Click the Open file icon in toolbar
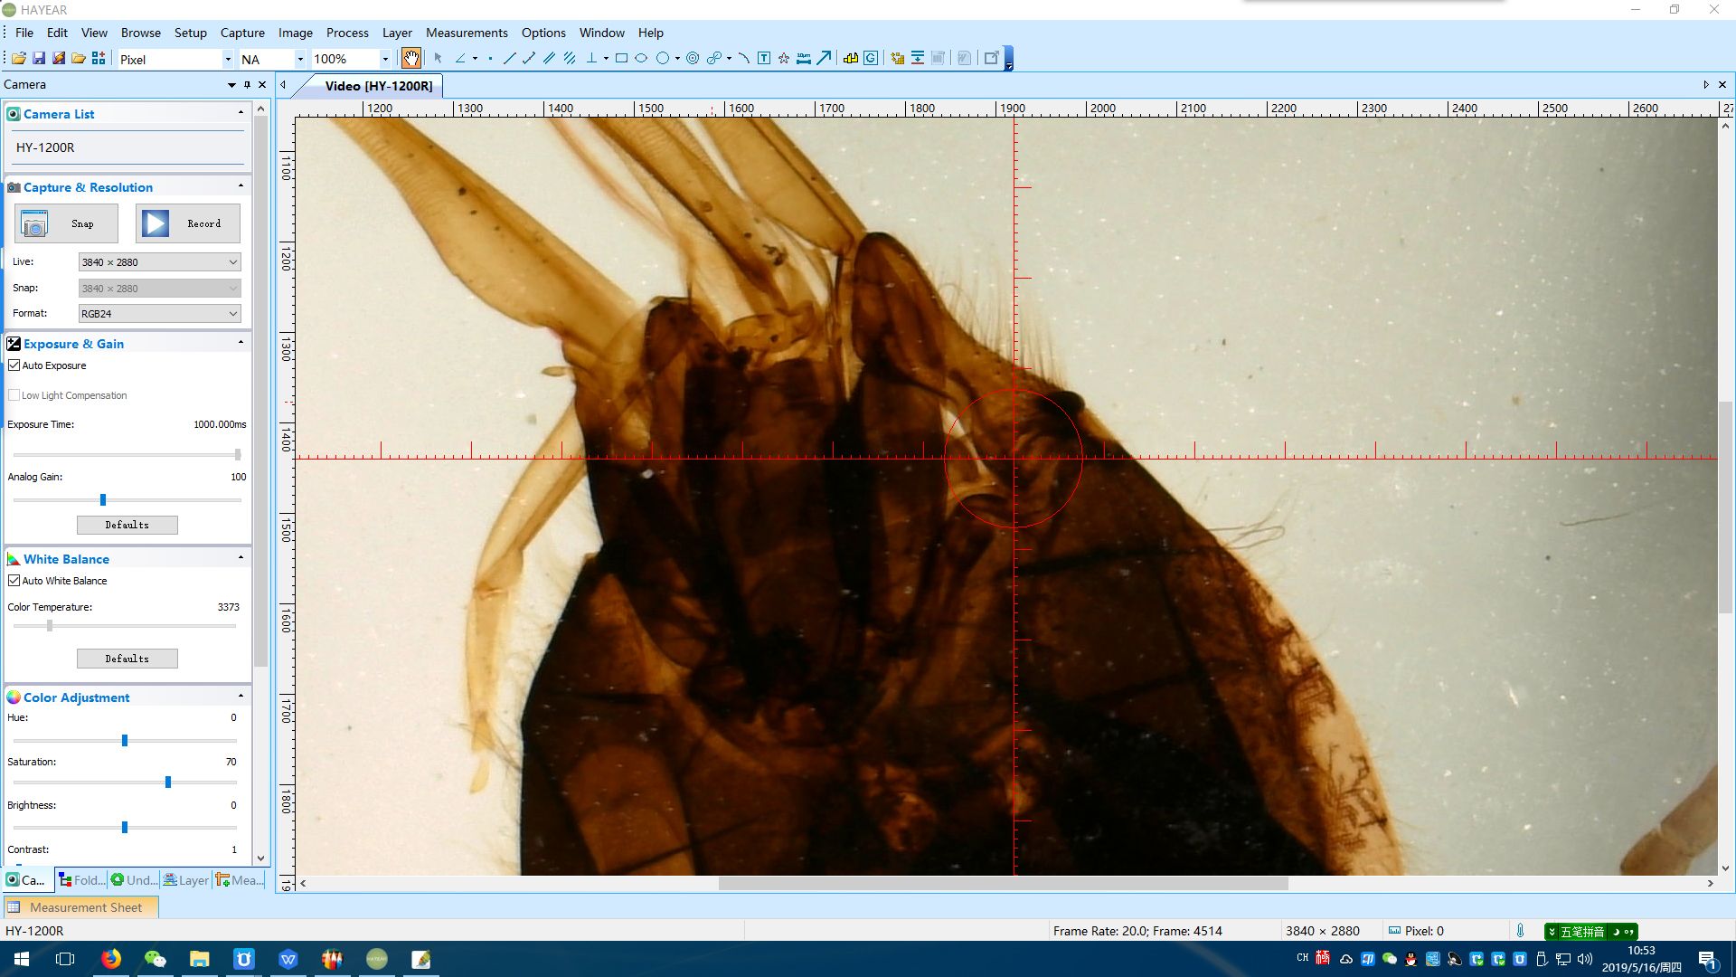The image size is (1736, 977). pyautogui.click(x=19, y=59)
